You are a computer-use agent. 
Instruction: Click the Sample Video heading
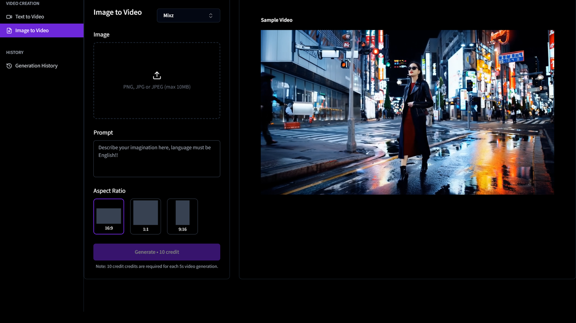(x=276, y=20)
